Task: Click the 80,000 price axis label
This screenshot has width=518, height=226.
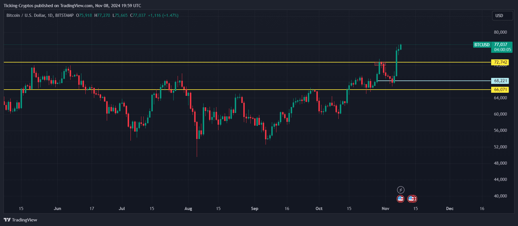Action: point(500,32)
